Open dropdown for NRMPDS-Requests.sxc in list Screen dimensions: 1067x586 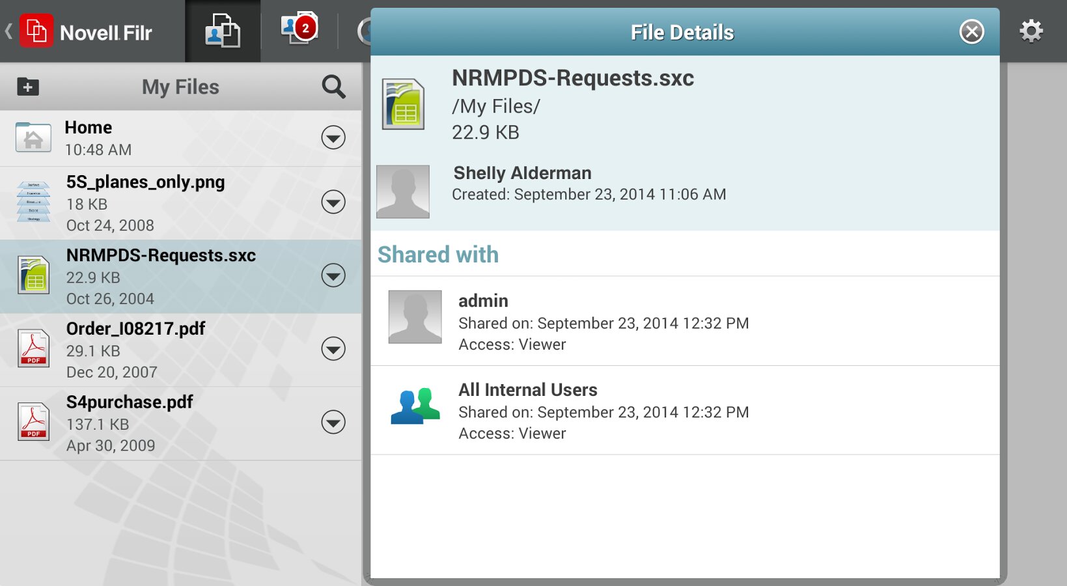click(333, 276)
